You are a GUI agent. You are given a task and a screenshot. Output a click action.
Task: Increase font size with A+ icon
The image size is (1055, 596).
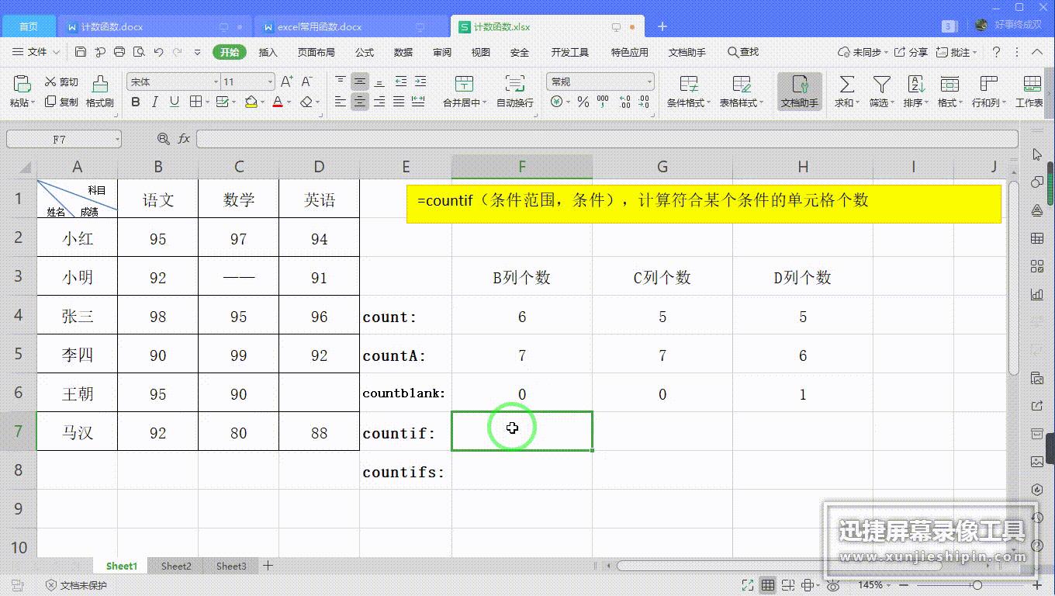point(287,81)
